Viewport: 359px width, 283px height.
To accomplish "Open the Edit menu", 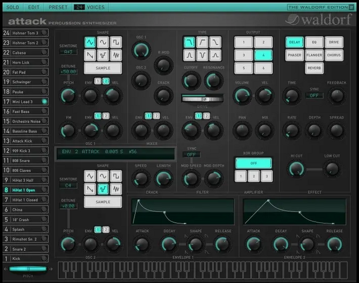I will pyautogui.click(x=34, y=7).
